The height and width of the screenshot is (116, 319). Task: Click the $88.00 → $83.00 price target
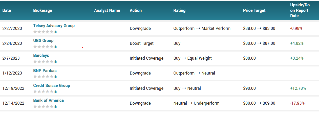coord(259,28)
